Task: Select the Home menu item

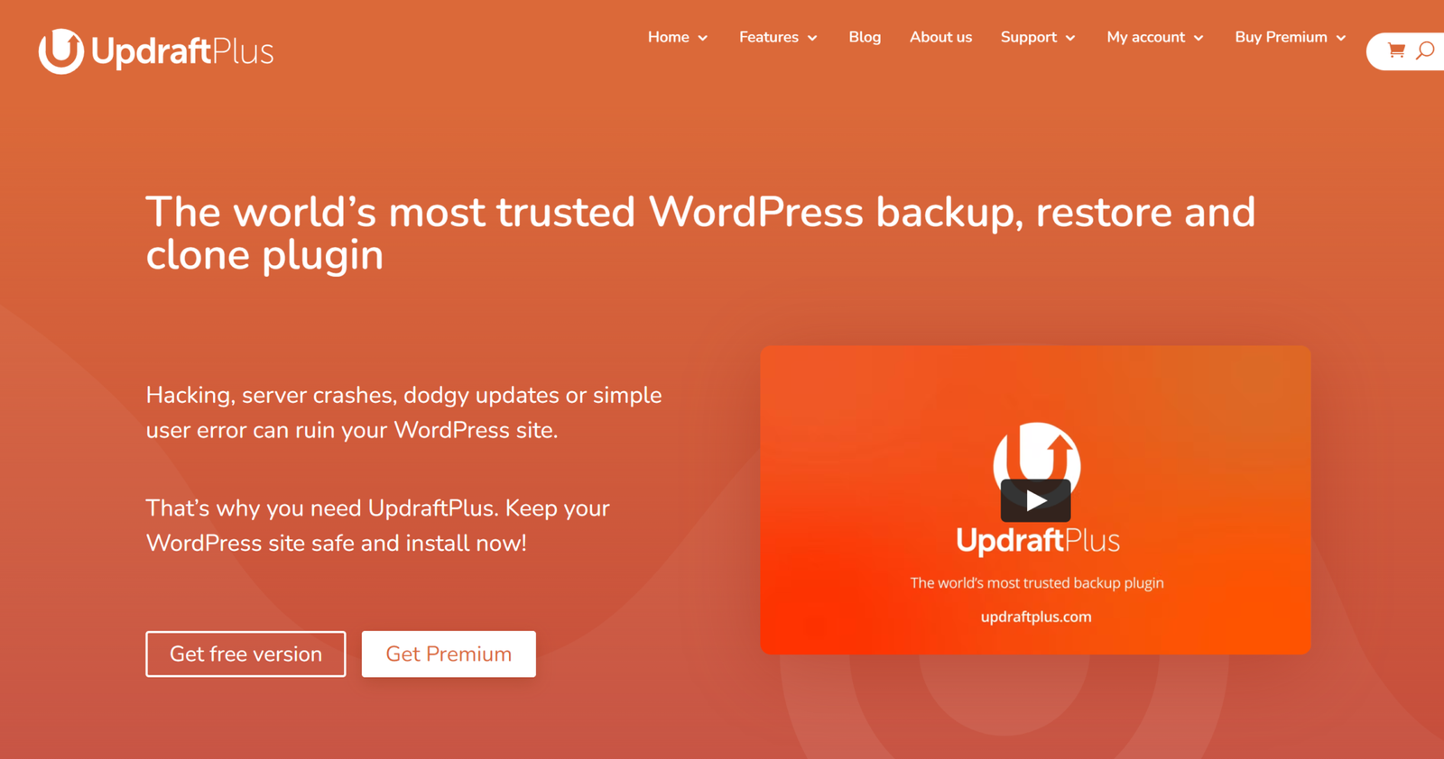Action: [x=669, y=37]
